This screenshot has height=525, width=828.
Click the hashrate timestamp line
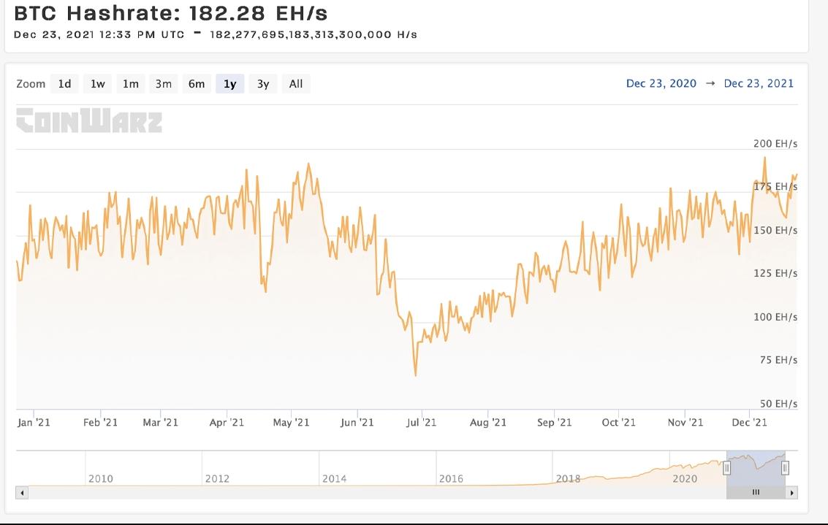(216, 35)
